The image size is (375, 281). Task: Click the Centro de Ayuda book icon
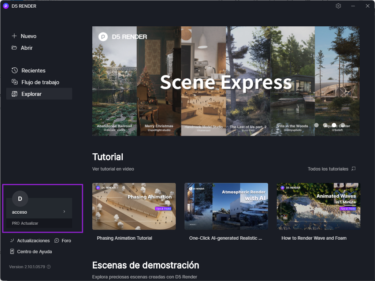(x=12, y=251)
